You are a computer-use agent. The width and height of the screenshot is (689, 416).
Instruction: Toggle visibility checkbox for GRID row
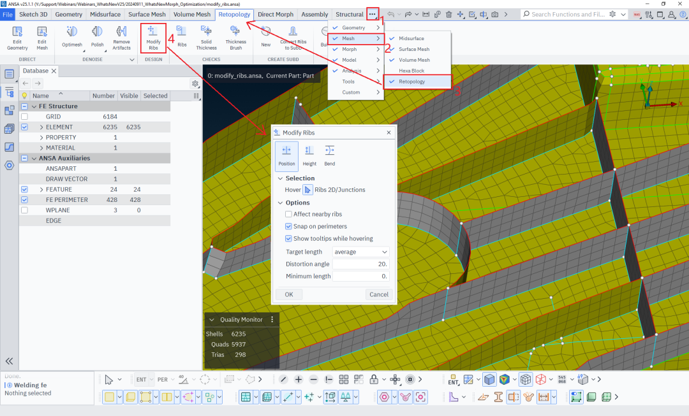coord(25,117)
